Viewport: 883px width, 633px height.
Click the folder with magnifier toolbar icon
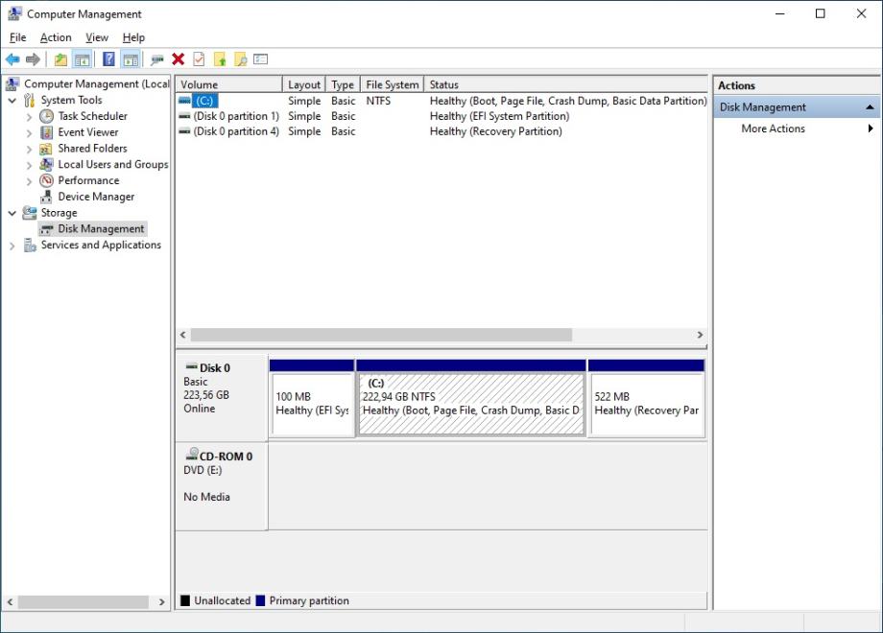click(x=240, y=59)
